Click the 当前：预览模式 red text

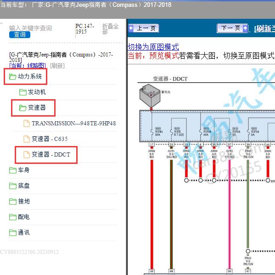pos(153,56)
